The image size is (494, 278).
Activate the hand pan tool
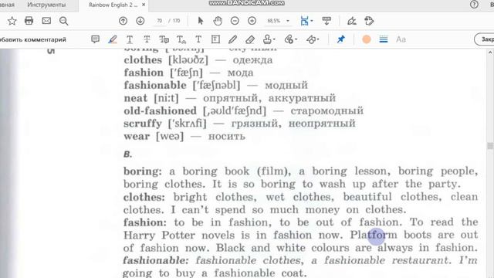[x=218, y=21]
